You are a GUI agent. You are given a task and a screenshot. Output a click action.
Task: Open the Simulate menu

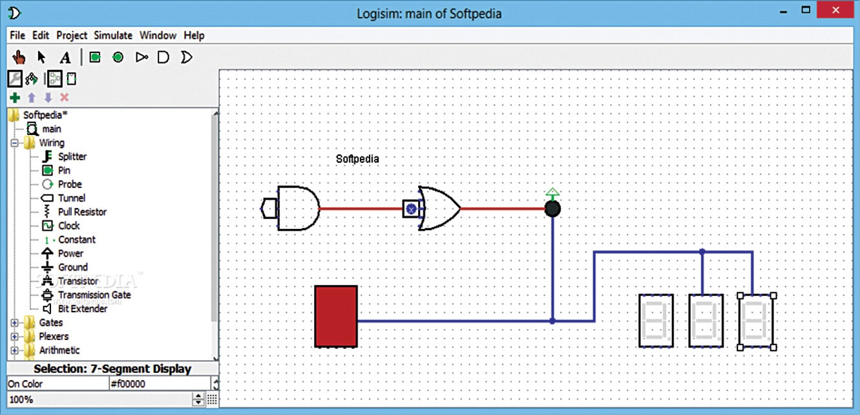pyautogui.click(x=112, y=35)
